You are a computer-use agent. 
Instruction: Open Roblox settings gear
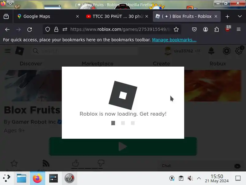pos(239,51)
